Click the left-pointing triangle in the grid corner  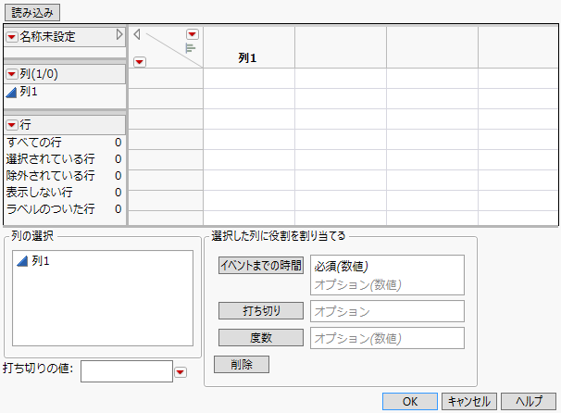tap(137, 35)
